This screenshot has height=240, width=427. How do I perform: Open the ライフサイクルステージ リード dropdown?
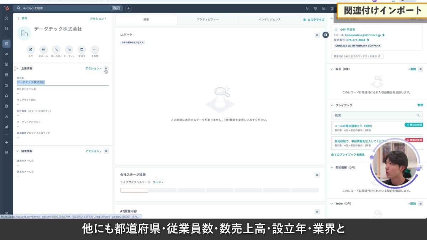coord(158,182)
